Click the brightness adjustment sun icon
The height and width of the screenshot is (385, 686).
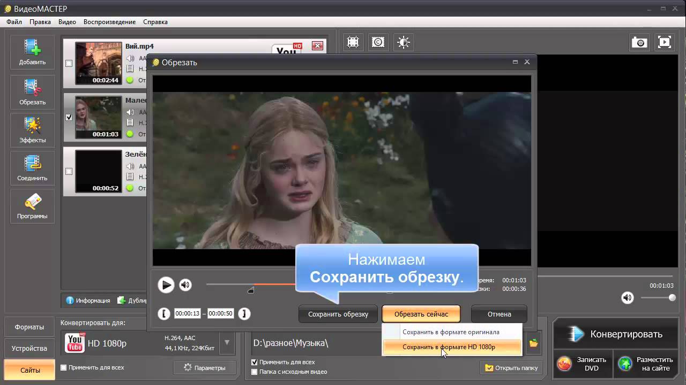pos(404,42)
